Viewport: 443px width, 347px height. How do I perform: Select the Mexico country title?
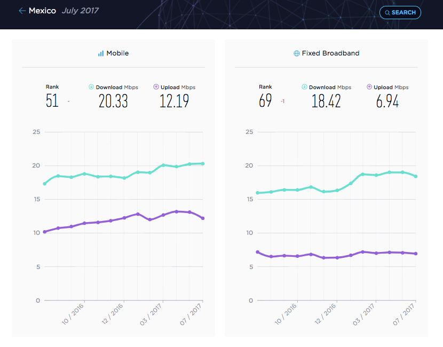coord(42,11)
